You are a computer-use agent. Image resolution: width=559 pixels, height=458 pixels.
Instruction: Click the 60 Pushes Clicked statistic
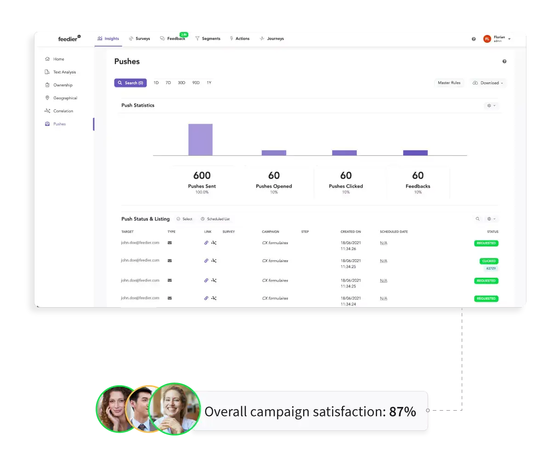click(x=346, y=182)
